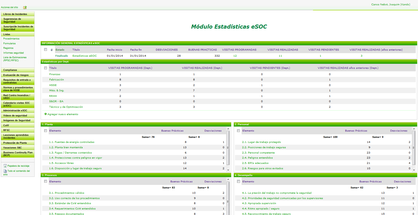
Task: Open the Fabricación department link
Action: click(x=57, y=80)
